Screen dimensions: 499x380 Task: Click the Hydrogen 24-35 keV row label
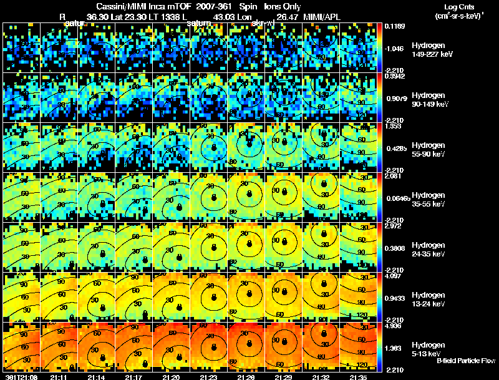[x=429, y=250]
